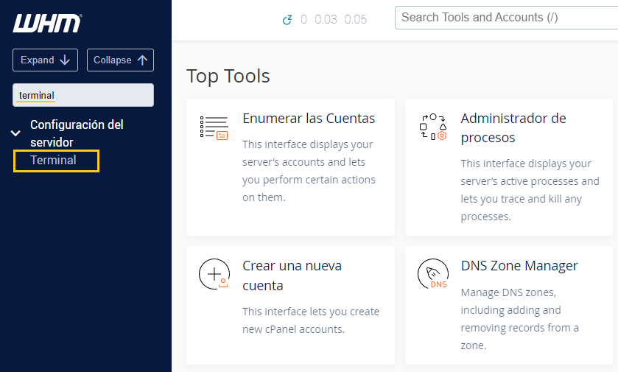Click the DNS Zone Manager icon

click(433, 274)
